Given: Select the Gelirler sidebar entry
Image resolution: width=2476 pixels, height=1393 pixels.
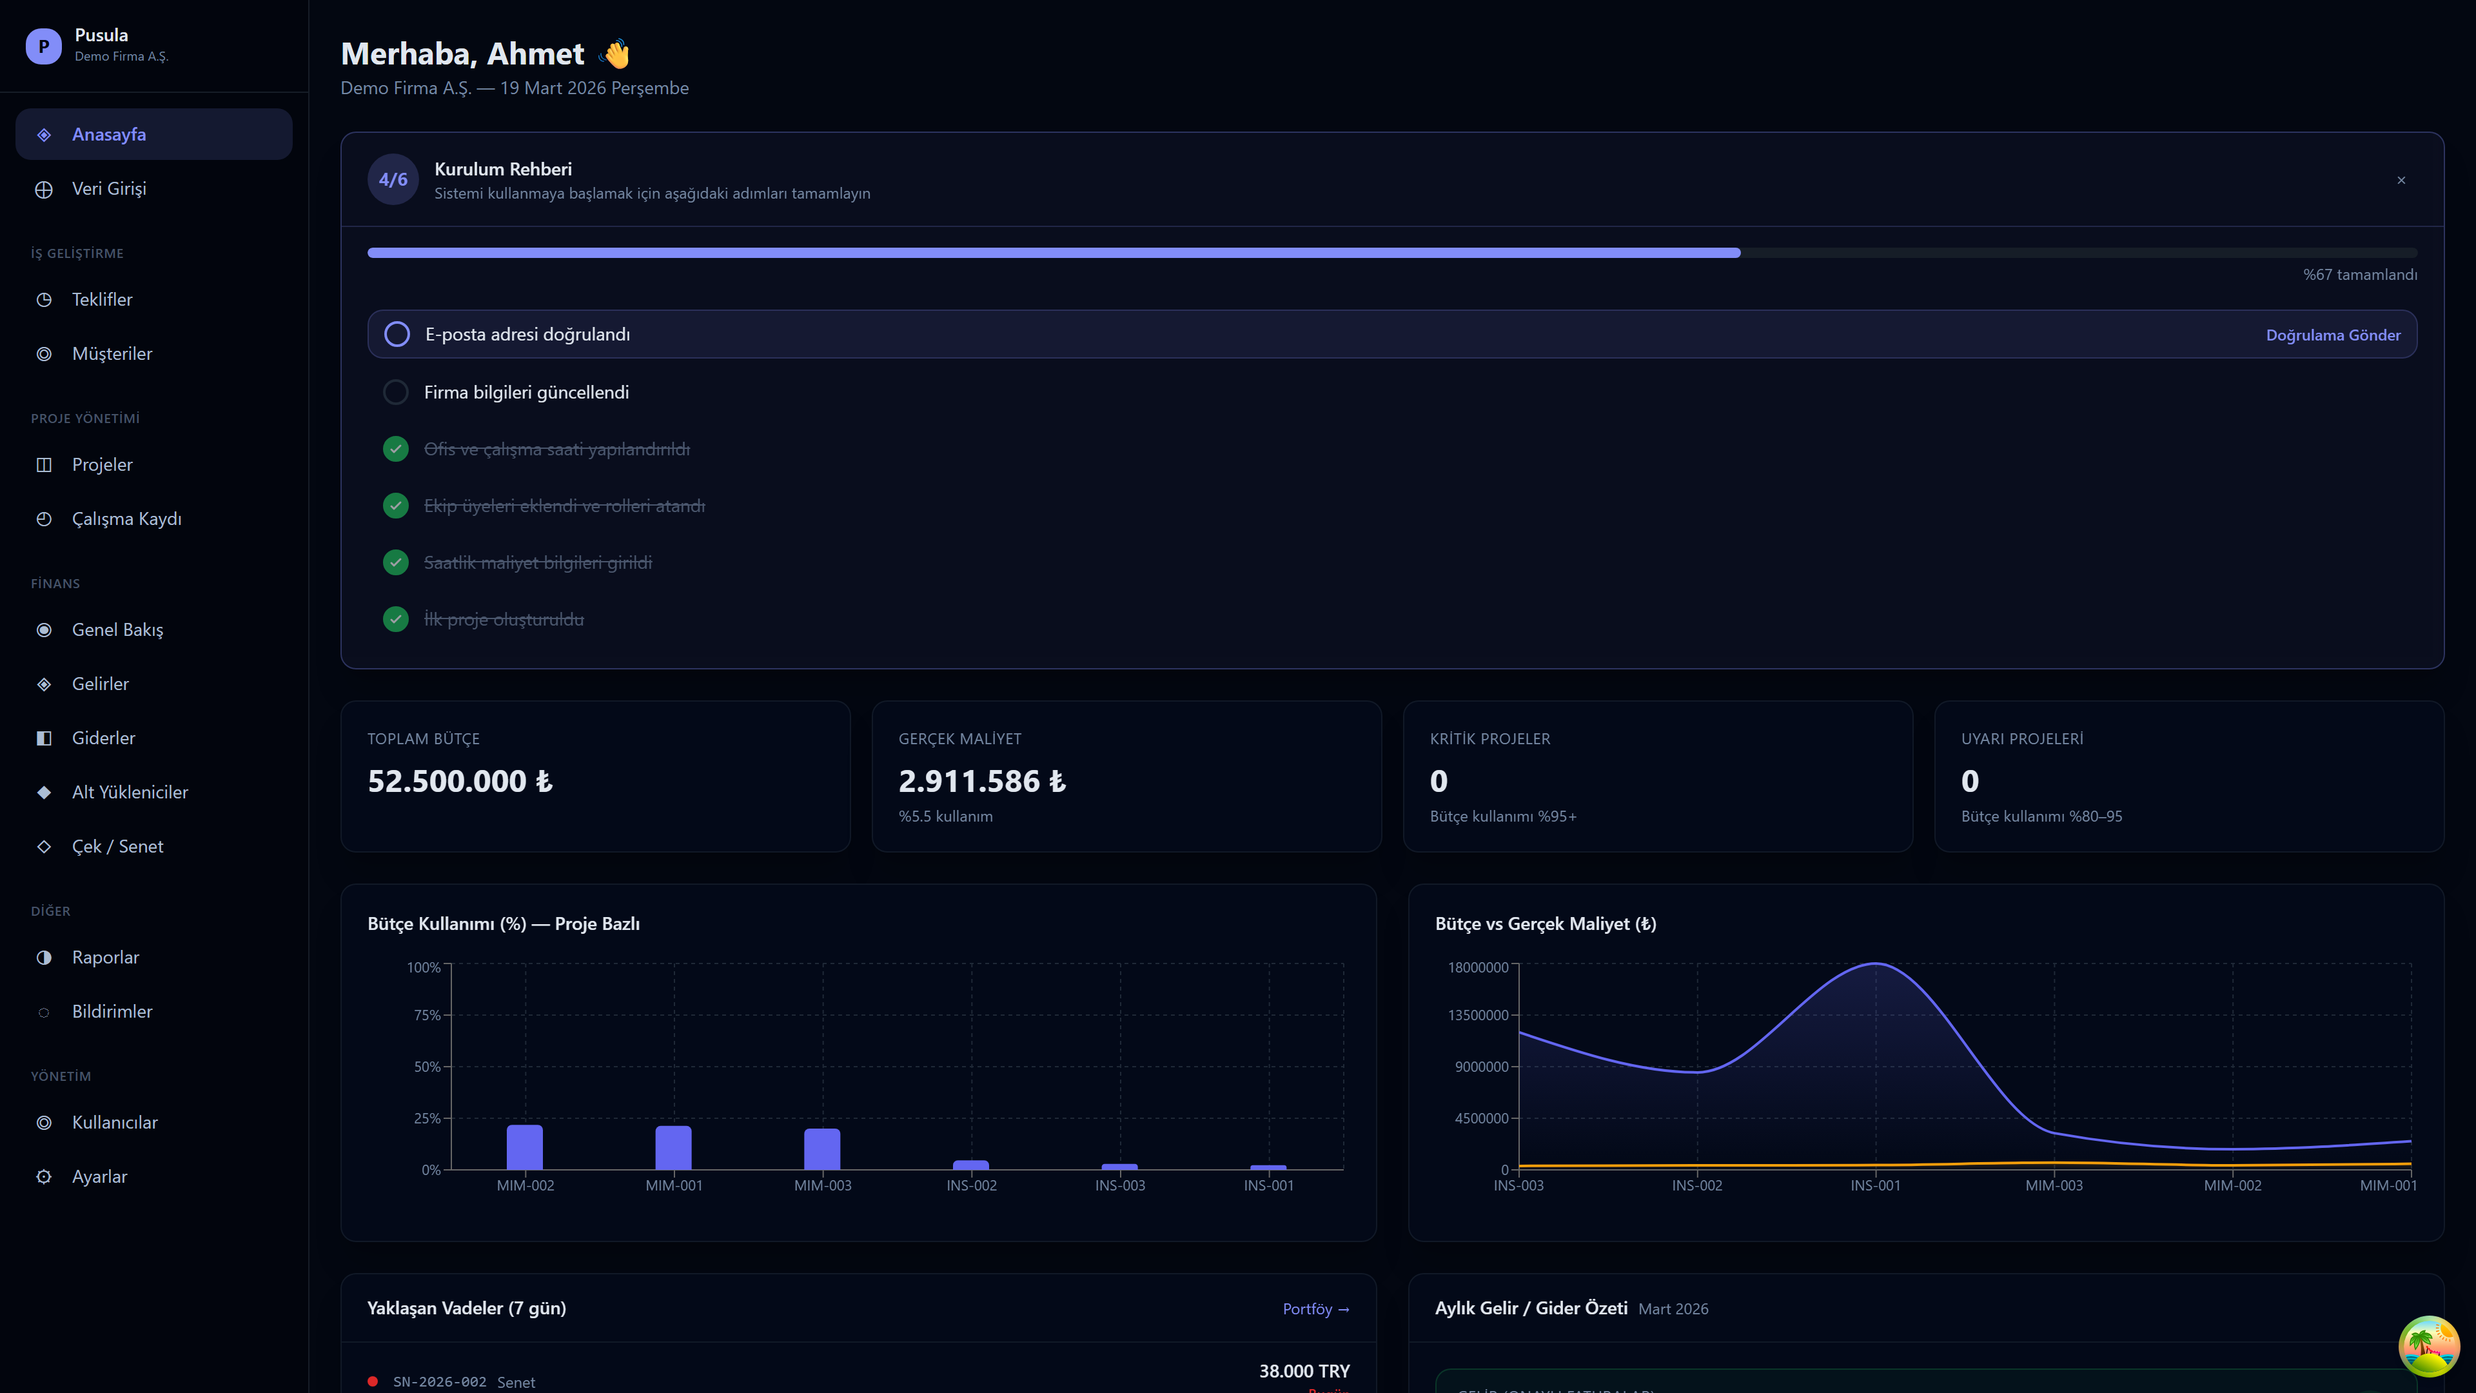Looking at the screenshot, I should [x=100, y=684].
